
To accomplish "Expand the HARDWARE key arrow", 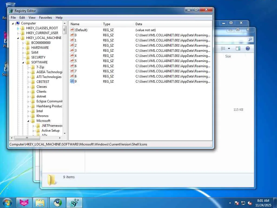I will point(23,48).
